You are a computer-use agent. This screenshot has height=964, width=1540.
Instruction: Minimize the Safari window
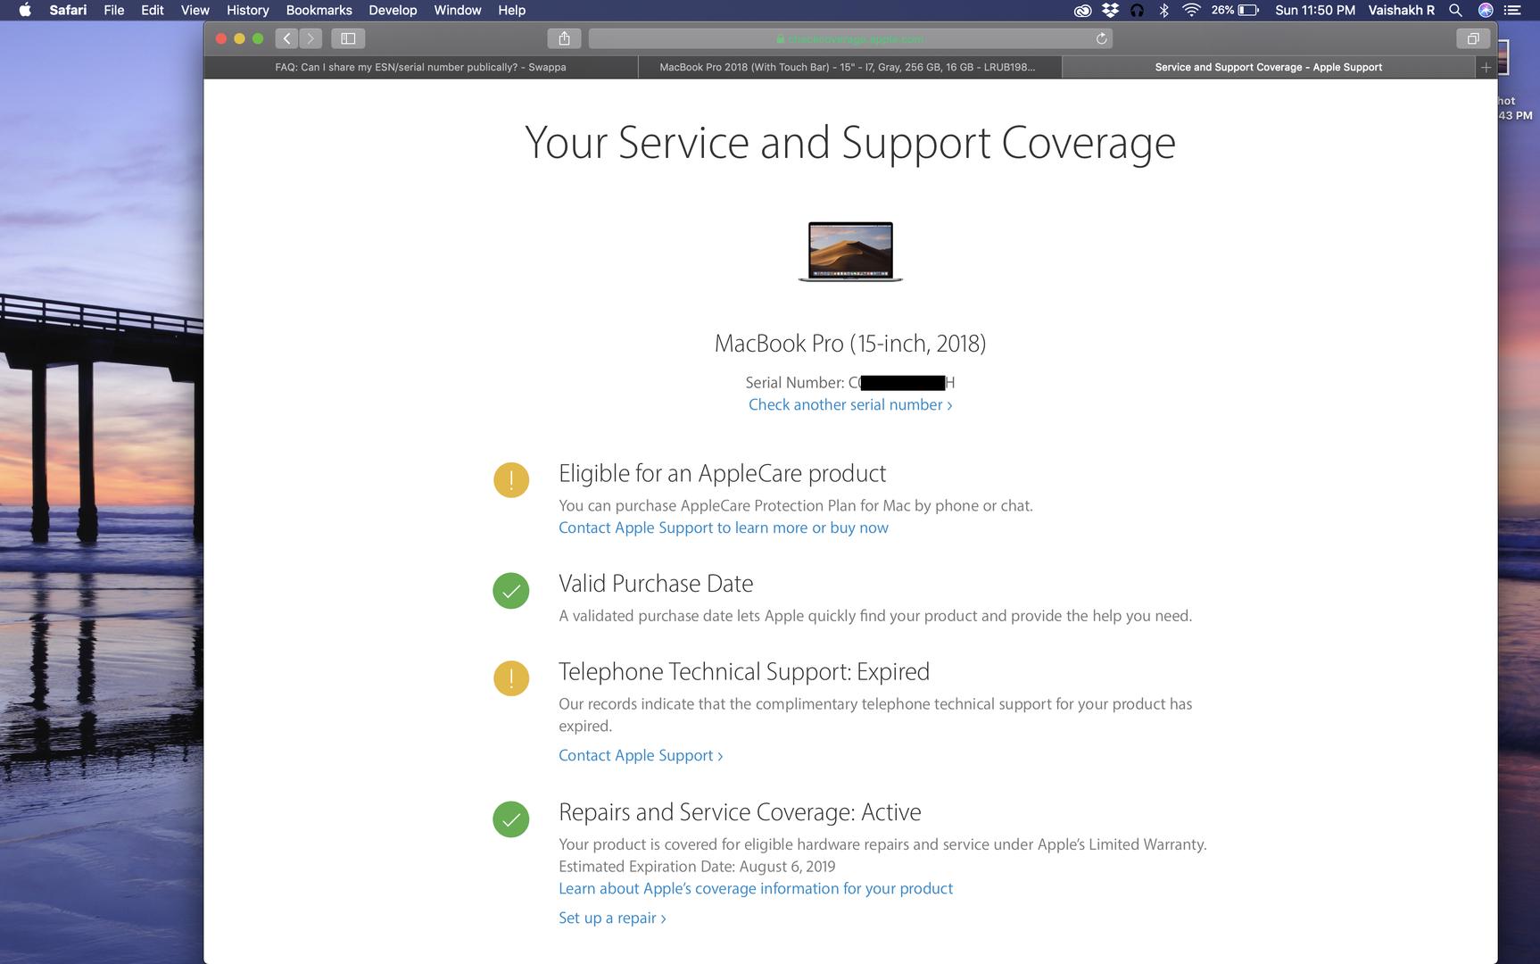(239, 38)
